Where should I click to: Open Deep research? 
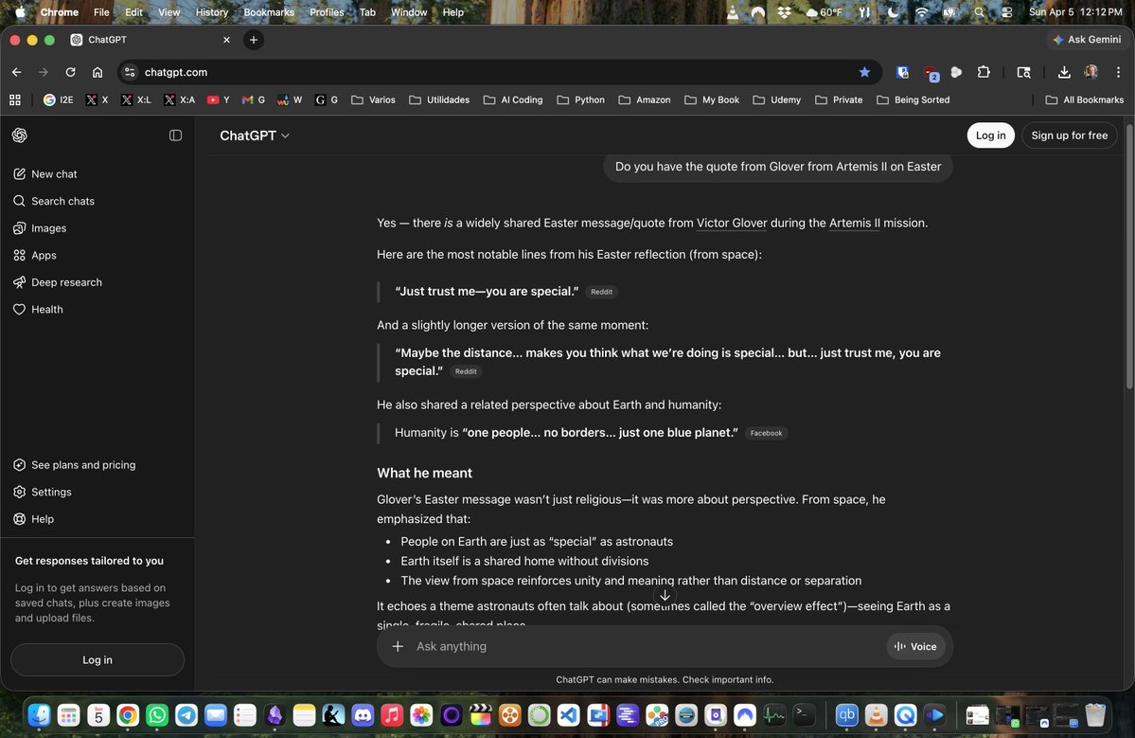[x=97, y=281]
